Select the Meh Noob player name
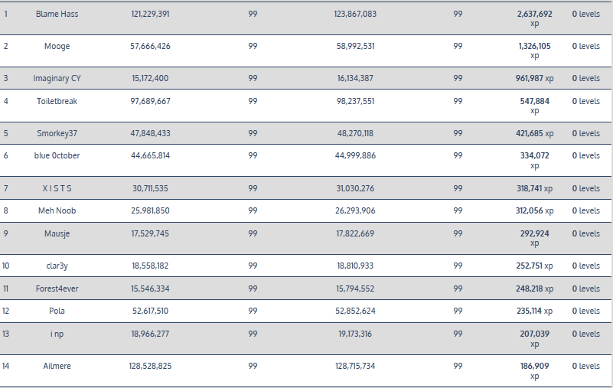The image size is (613, 388). coord(57,211)
